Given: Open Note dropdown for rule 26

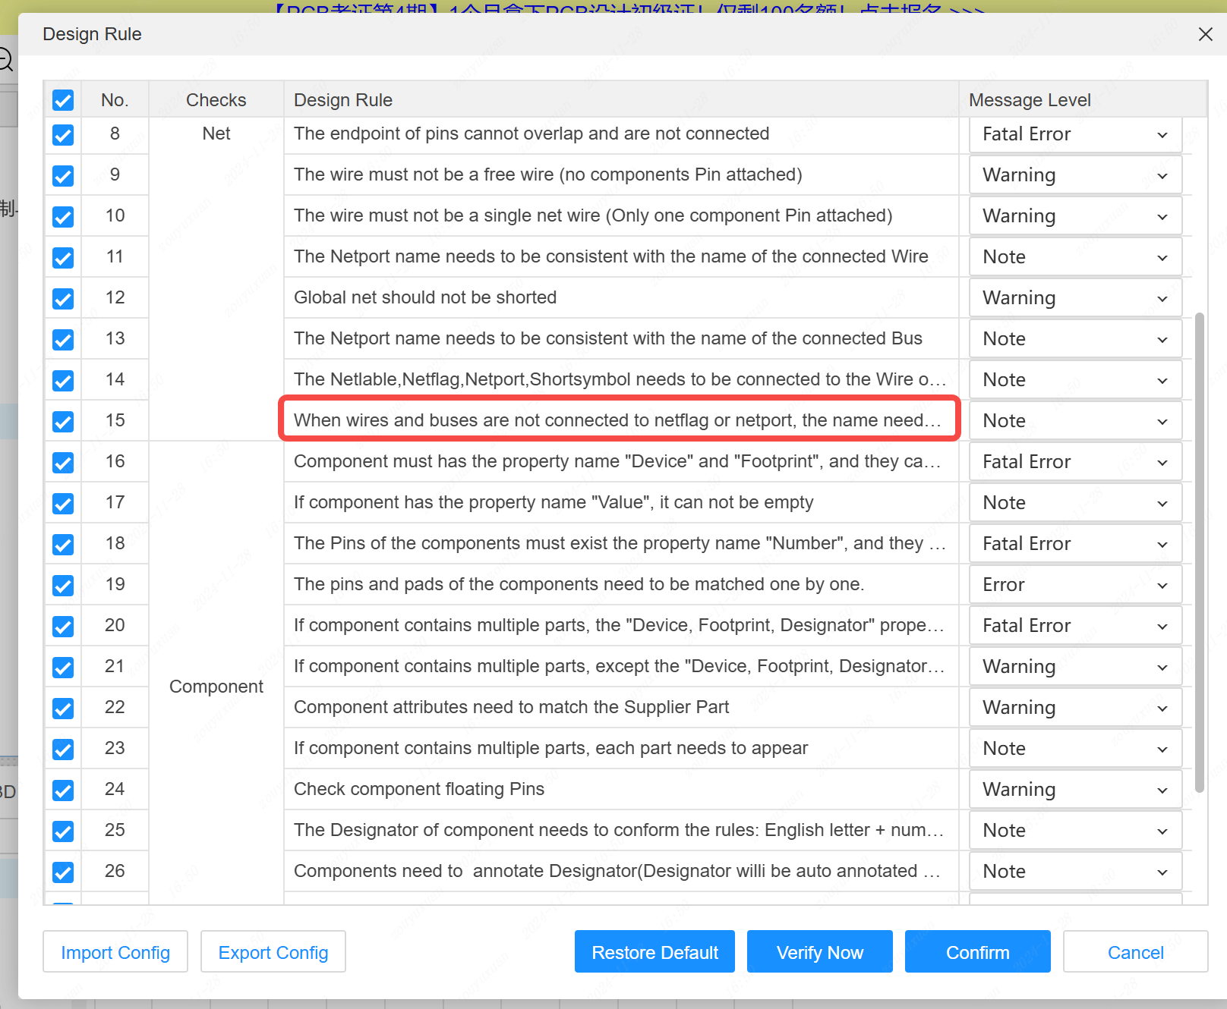Looking at the screenshot, I should pos(1074,872).
